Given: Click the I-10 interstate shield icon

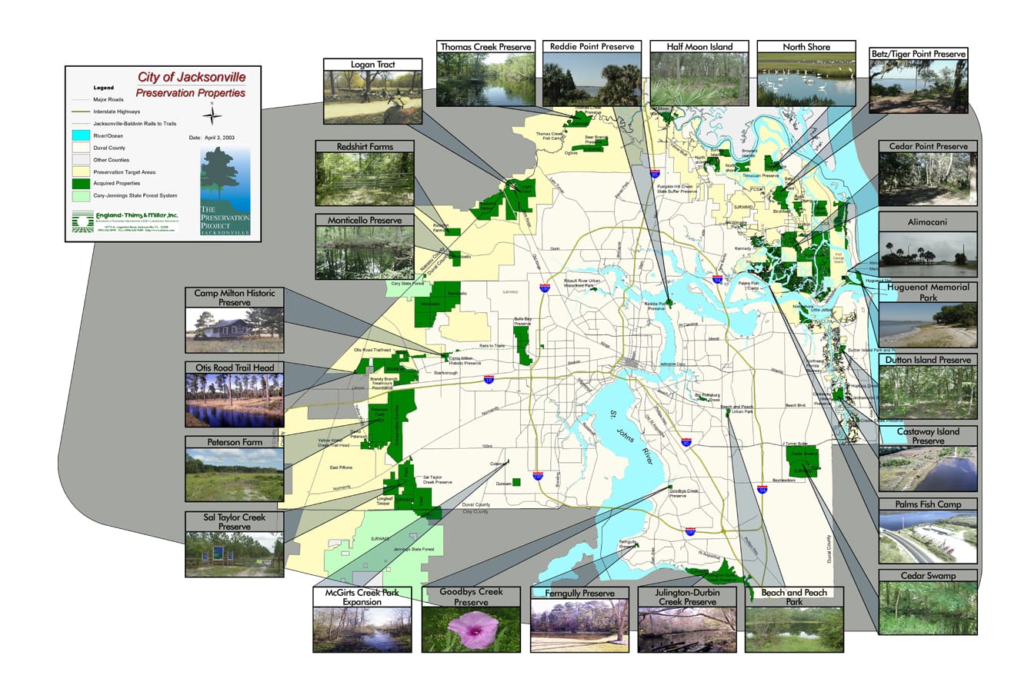Looking at the screenshot, I should (489, 379).
